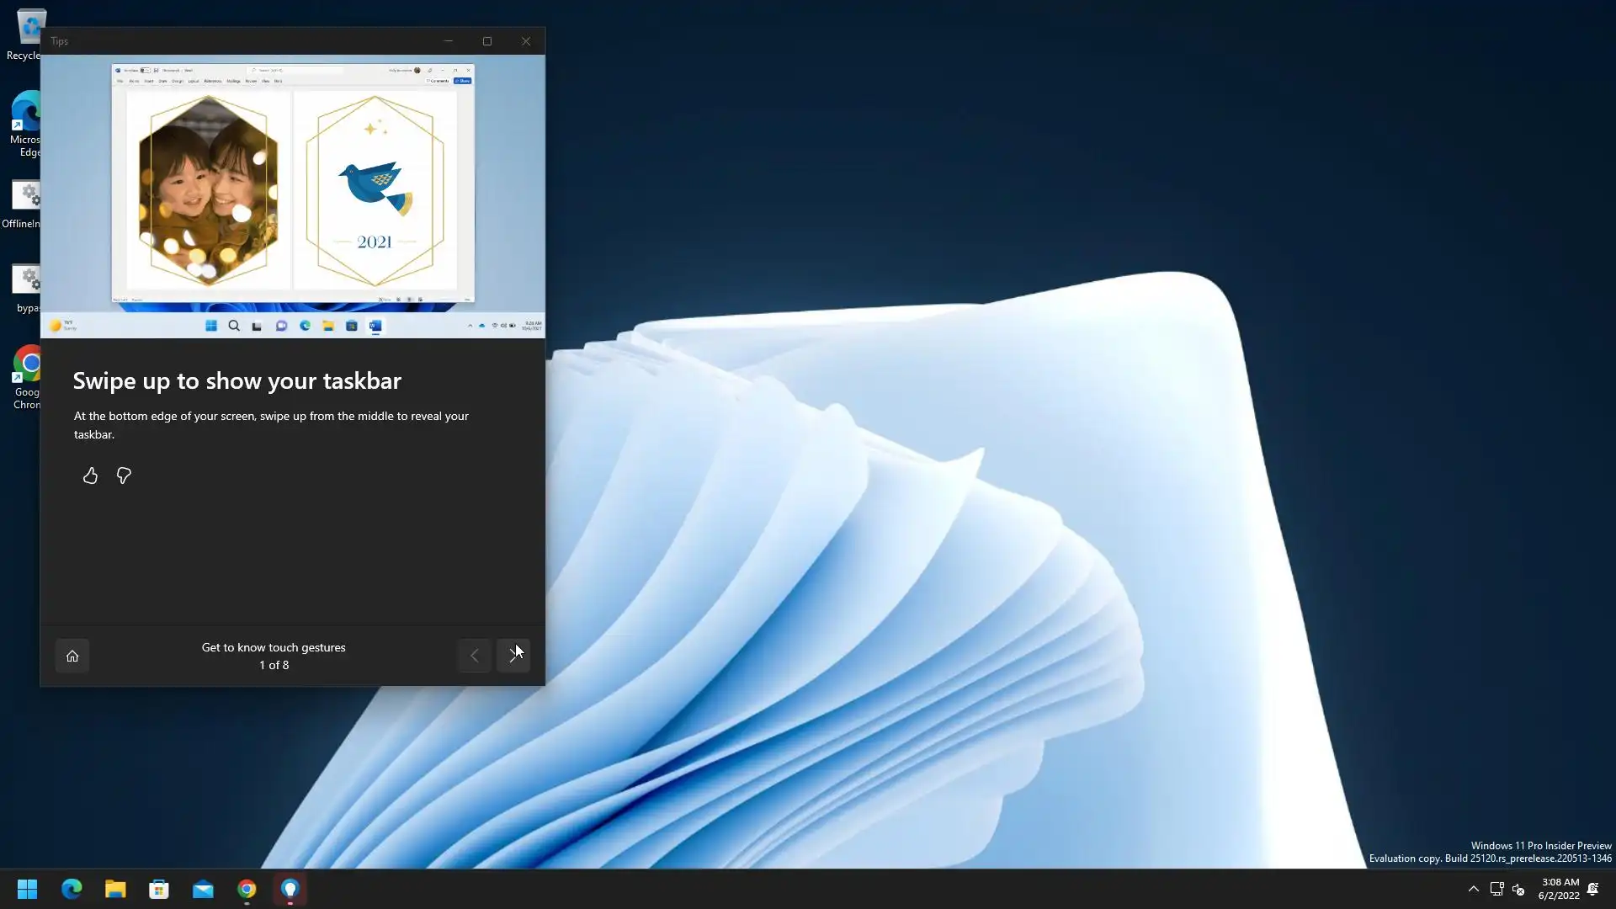Go back to previous tip
Screen dimensions: 1616x909
tap(474, 656)
